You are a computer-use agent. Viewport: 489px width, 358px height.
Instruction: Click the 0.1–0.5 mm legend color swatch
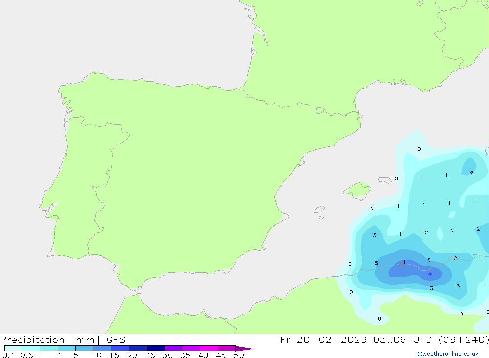(13, 348)
